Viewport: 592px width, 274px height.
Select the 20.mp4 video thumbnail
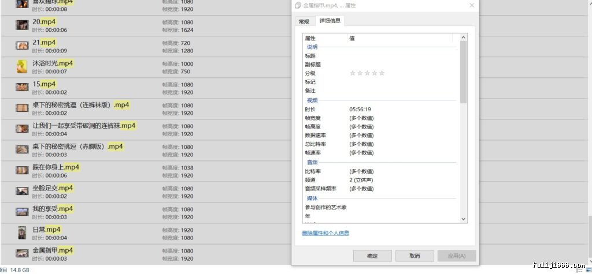pyautogui.click(x=23, y=25)
